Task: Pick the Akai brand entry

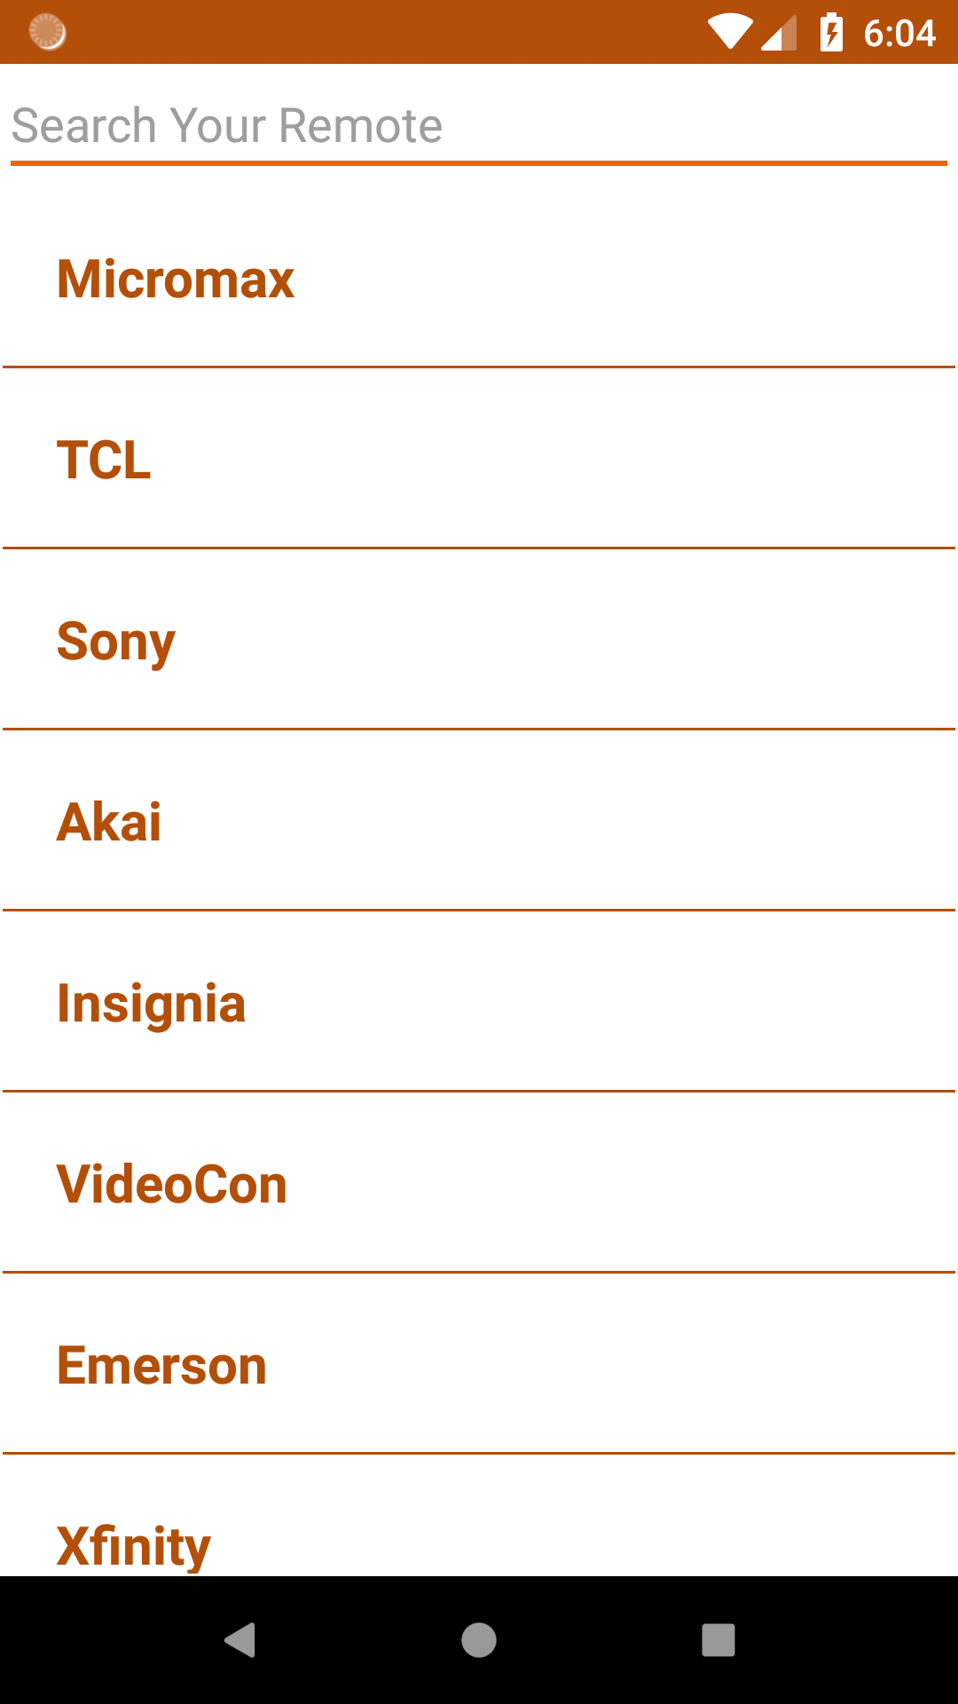Action: [x=109, y=822]
